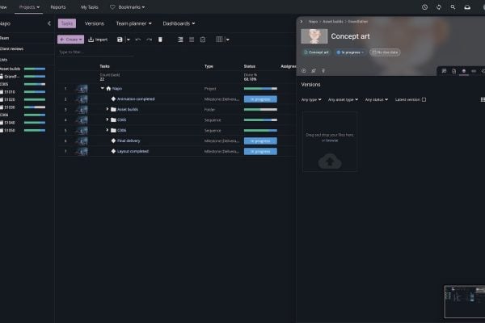Viewport: 485px width, 323px height.
Task: Open the search magnifier in the top bar
Action: 453,6
